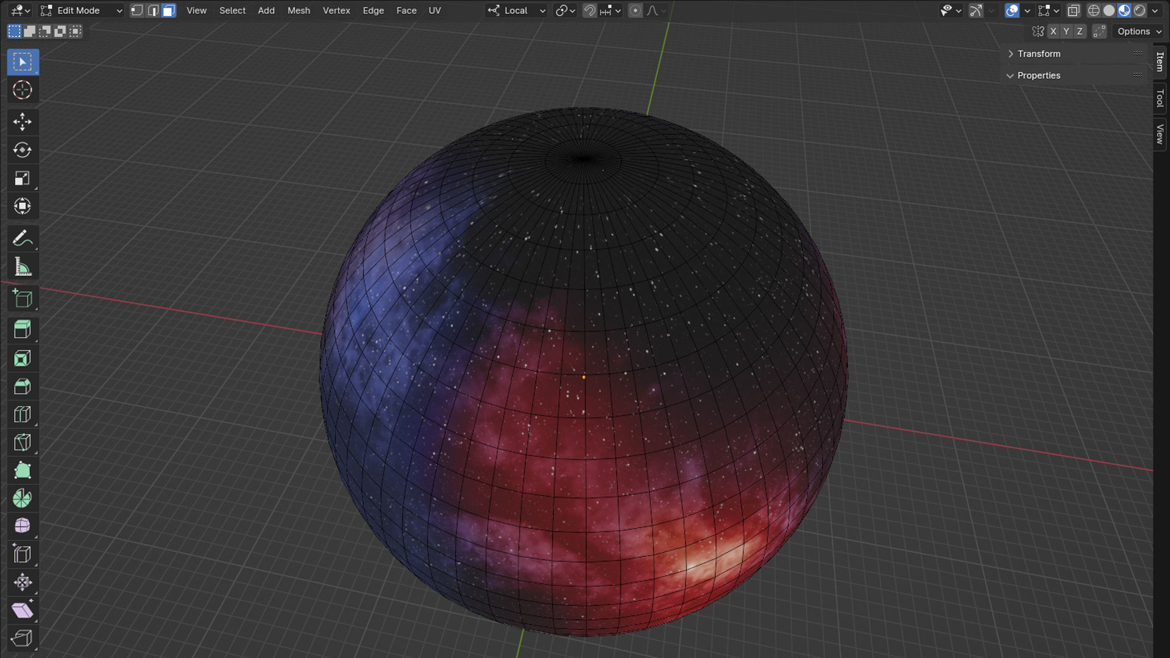The height and width of the screenshot is (658, 1170).
Task: Set selection mode to invert
Action: (x=60, y=31)
